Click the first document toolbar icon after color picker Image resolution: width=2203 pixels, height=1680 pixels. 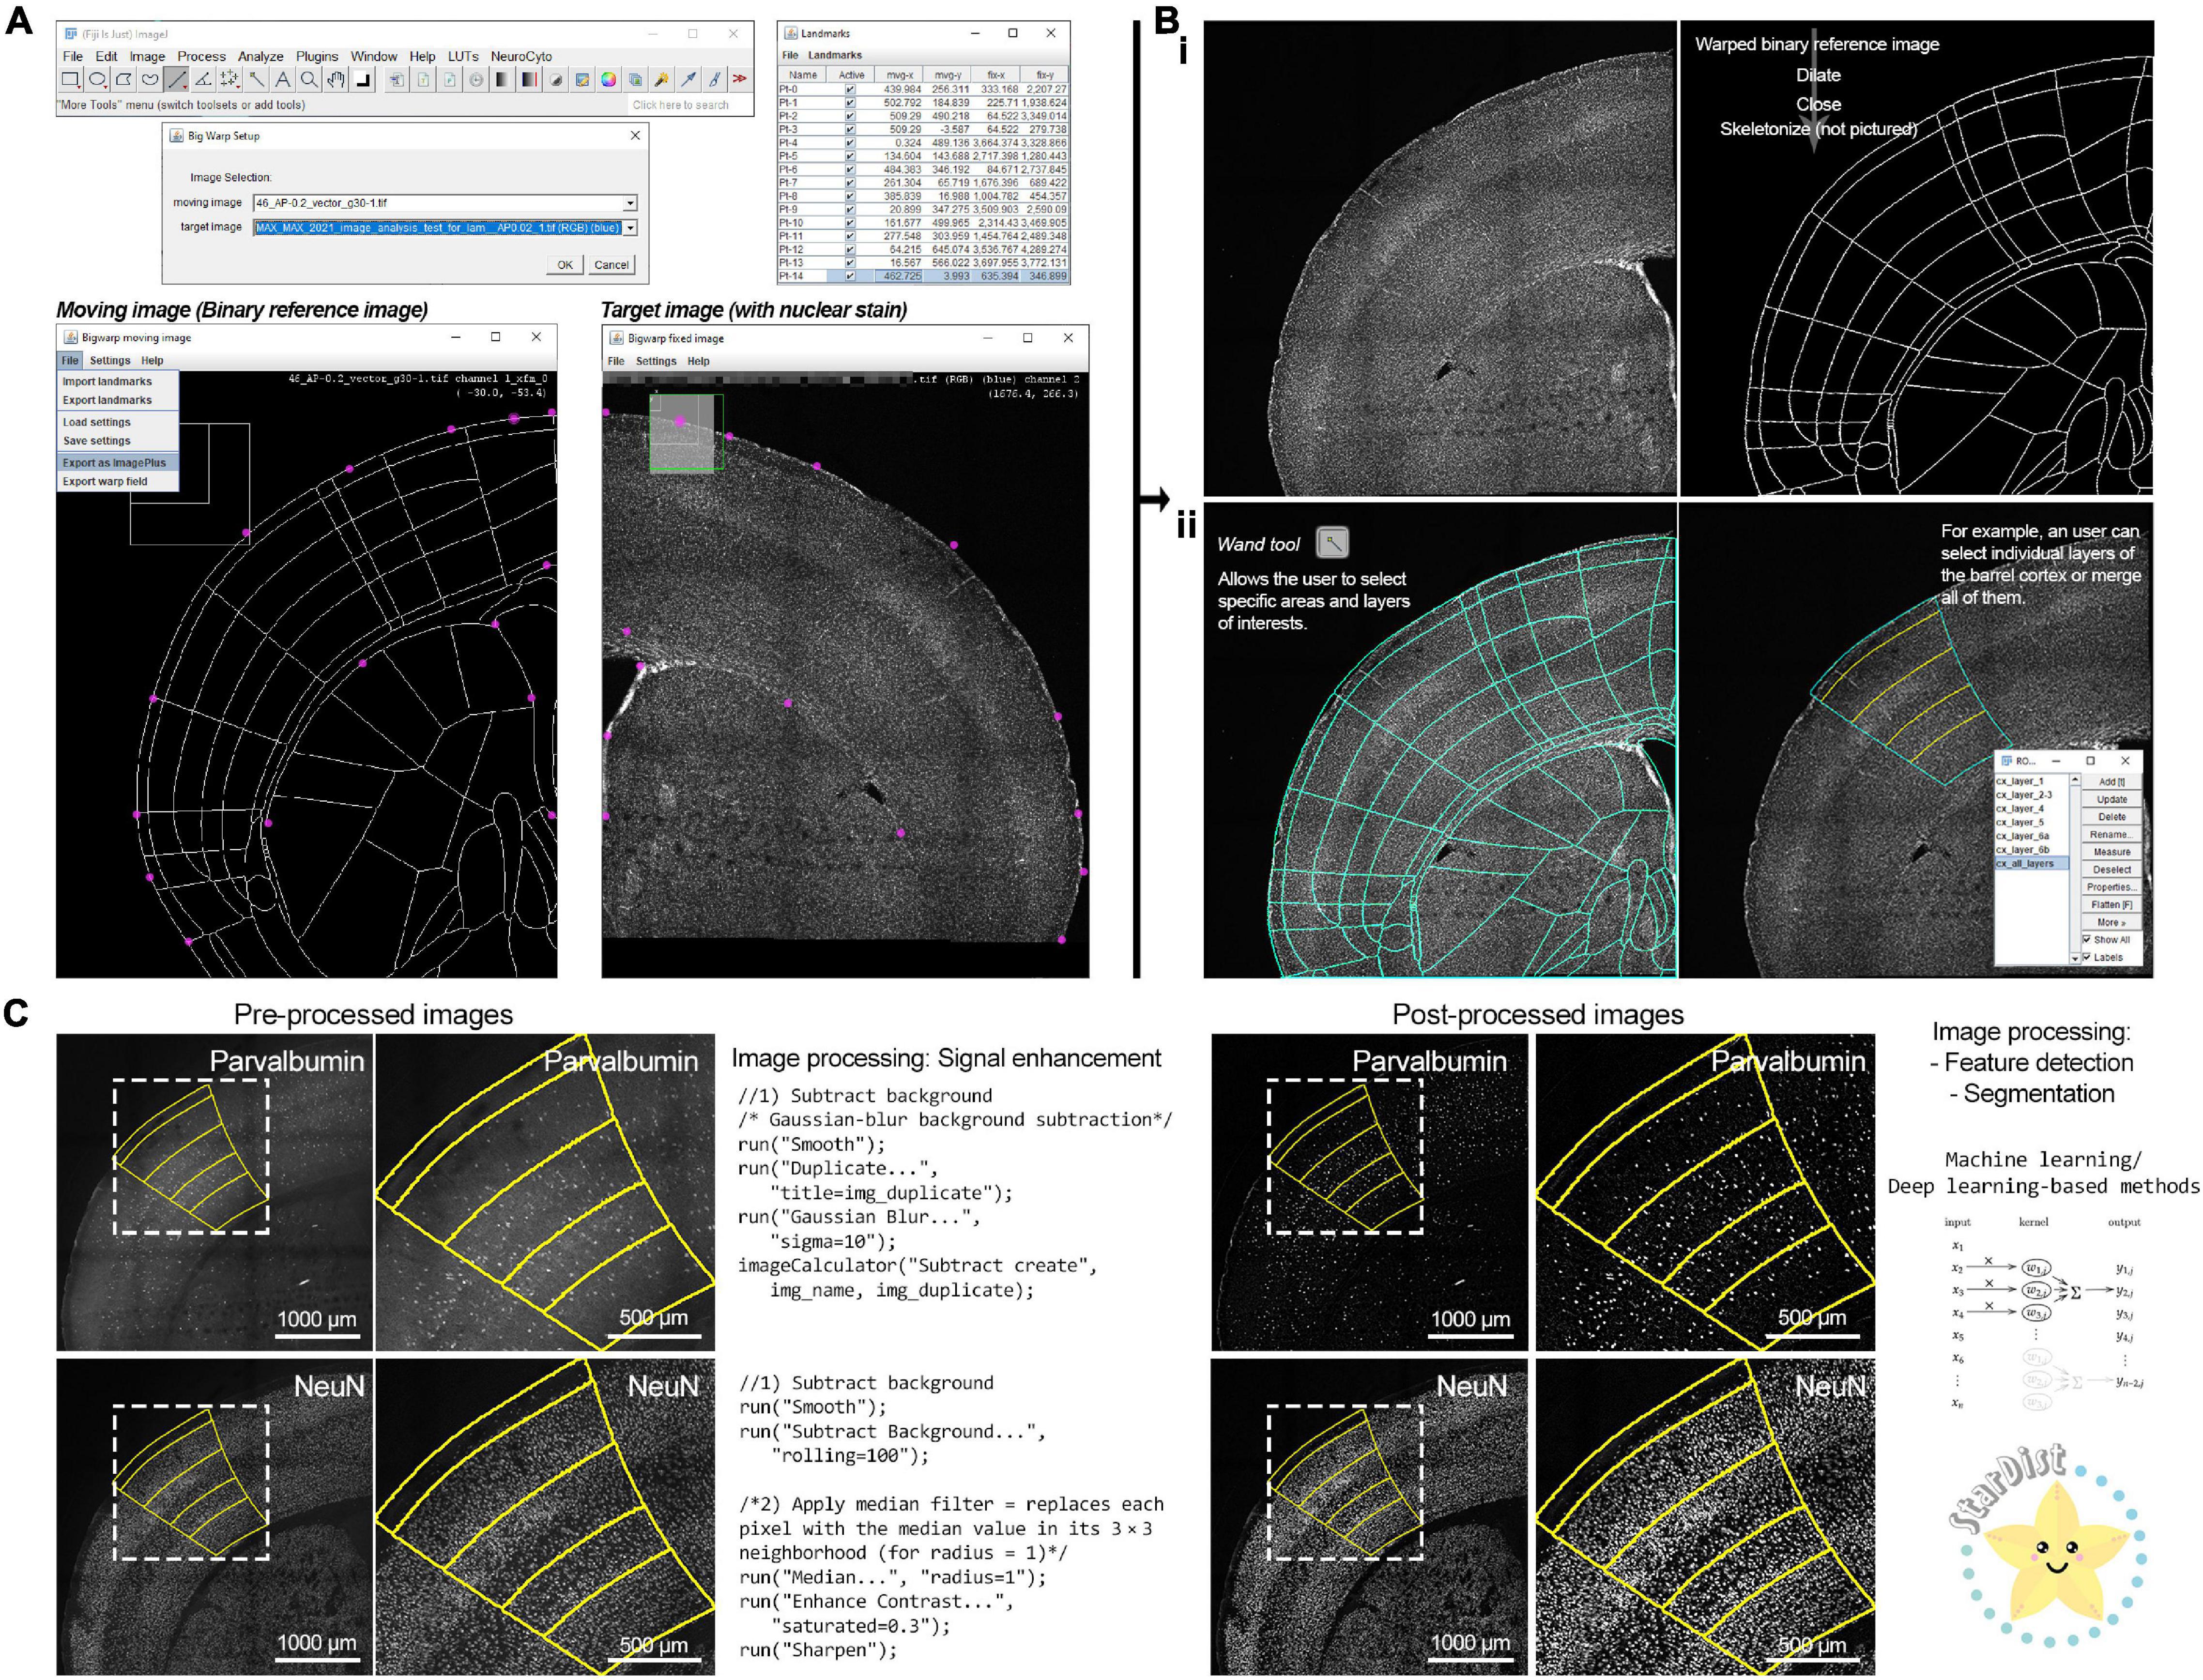pos(397,80)
